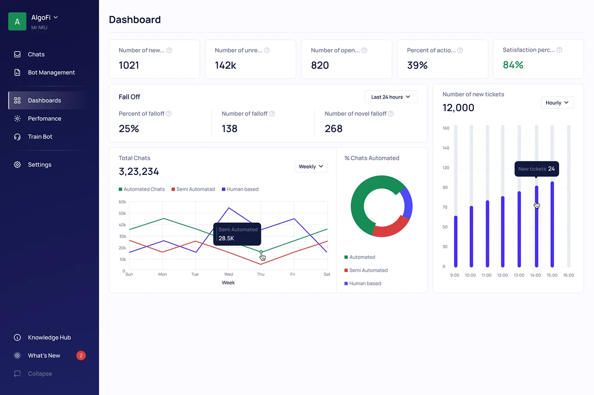Click help icon next to Number of unre
Screen dimensions: 594x395
point(267,50)
